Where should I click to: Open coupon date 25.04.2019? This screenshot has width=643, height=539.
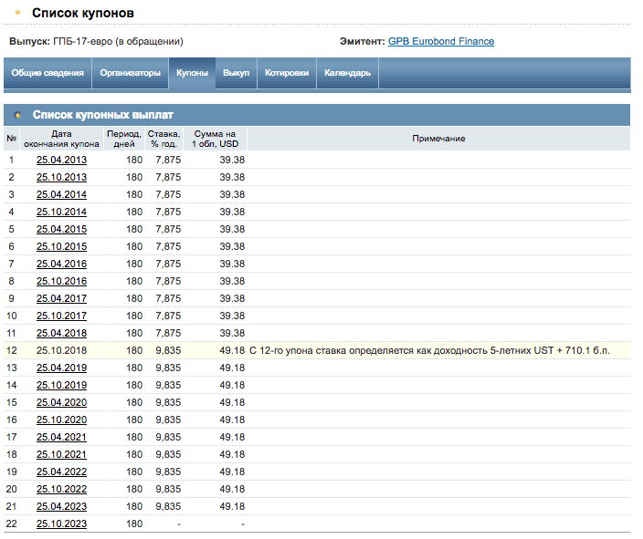point(61,368)
